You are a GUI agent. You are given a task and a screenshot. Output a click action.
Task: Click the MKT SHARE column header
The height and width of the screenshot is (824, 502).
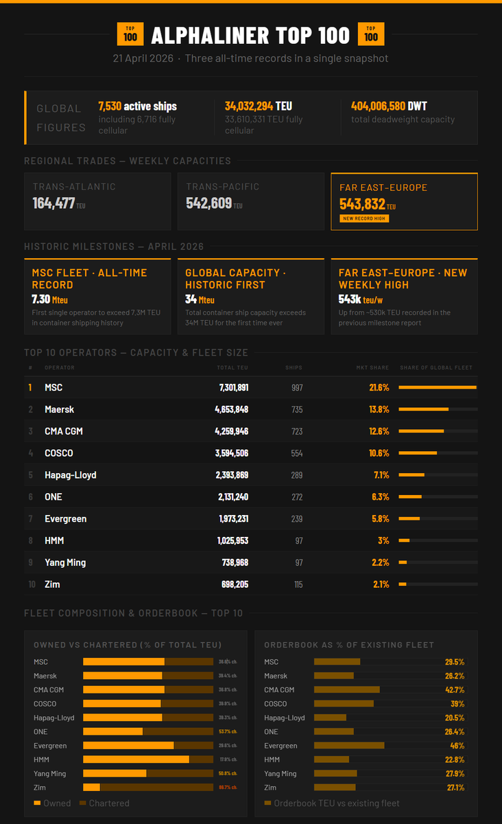pos(374,368)
